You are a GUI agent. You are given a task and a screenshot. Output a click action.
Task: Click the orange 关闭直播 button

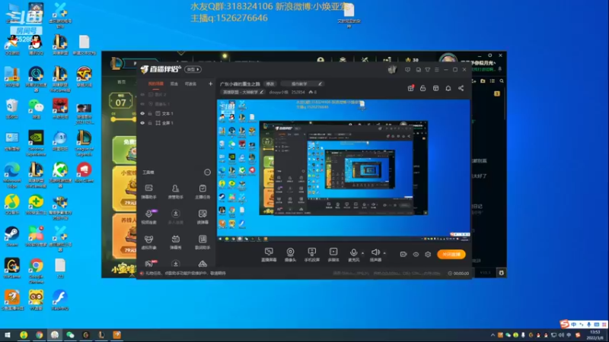(451, 255)
